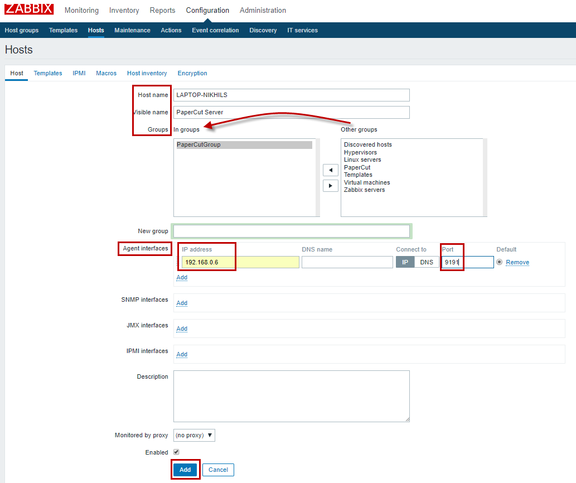Click the ZABBIX logo
This screenshot has height=483, width=576.
pyautogui.click(x=28, y=9)
